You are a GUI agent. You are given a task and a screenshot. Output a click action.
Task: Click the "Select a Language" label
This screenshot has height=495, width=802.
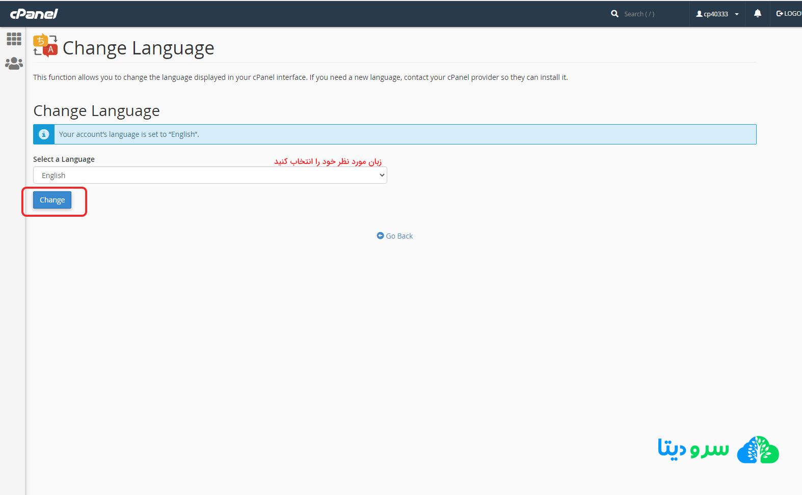tap(64, 159)
